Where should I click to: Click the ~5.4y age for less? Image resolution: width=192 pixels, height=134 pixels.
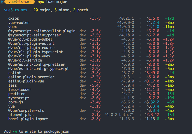click(95, 85)
